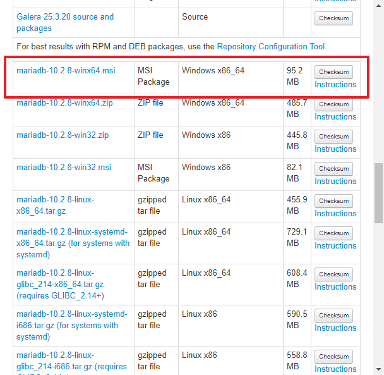Open Instructions for win32.zip file

335,149
